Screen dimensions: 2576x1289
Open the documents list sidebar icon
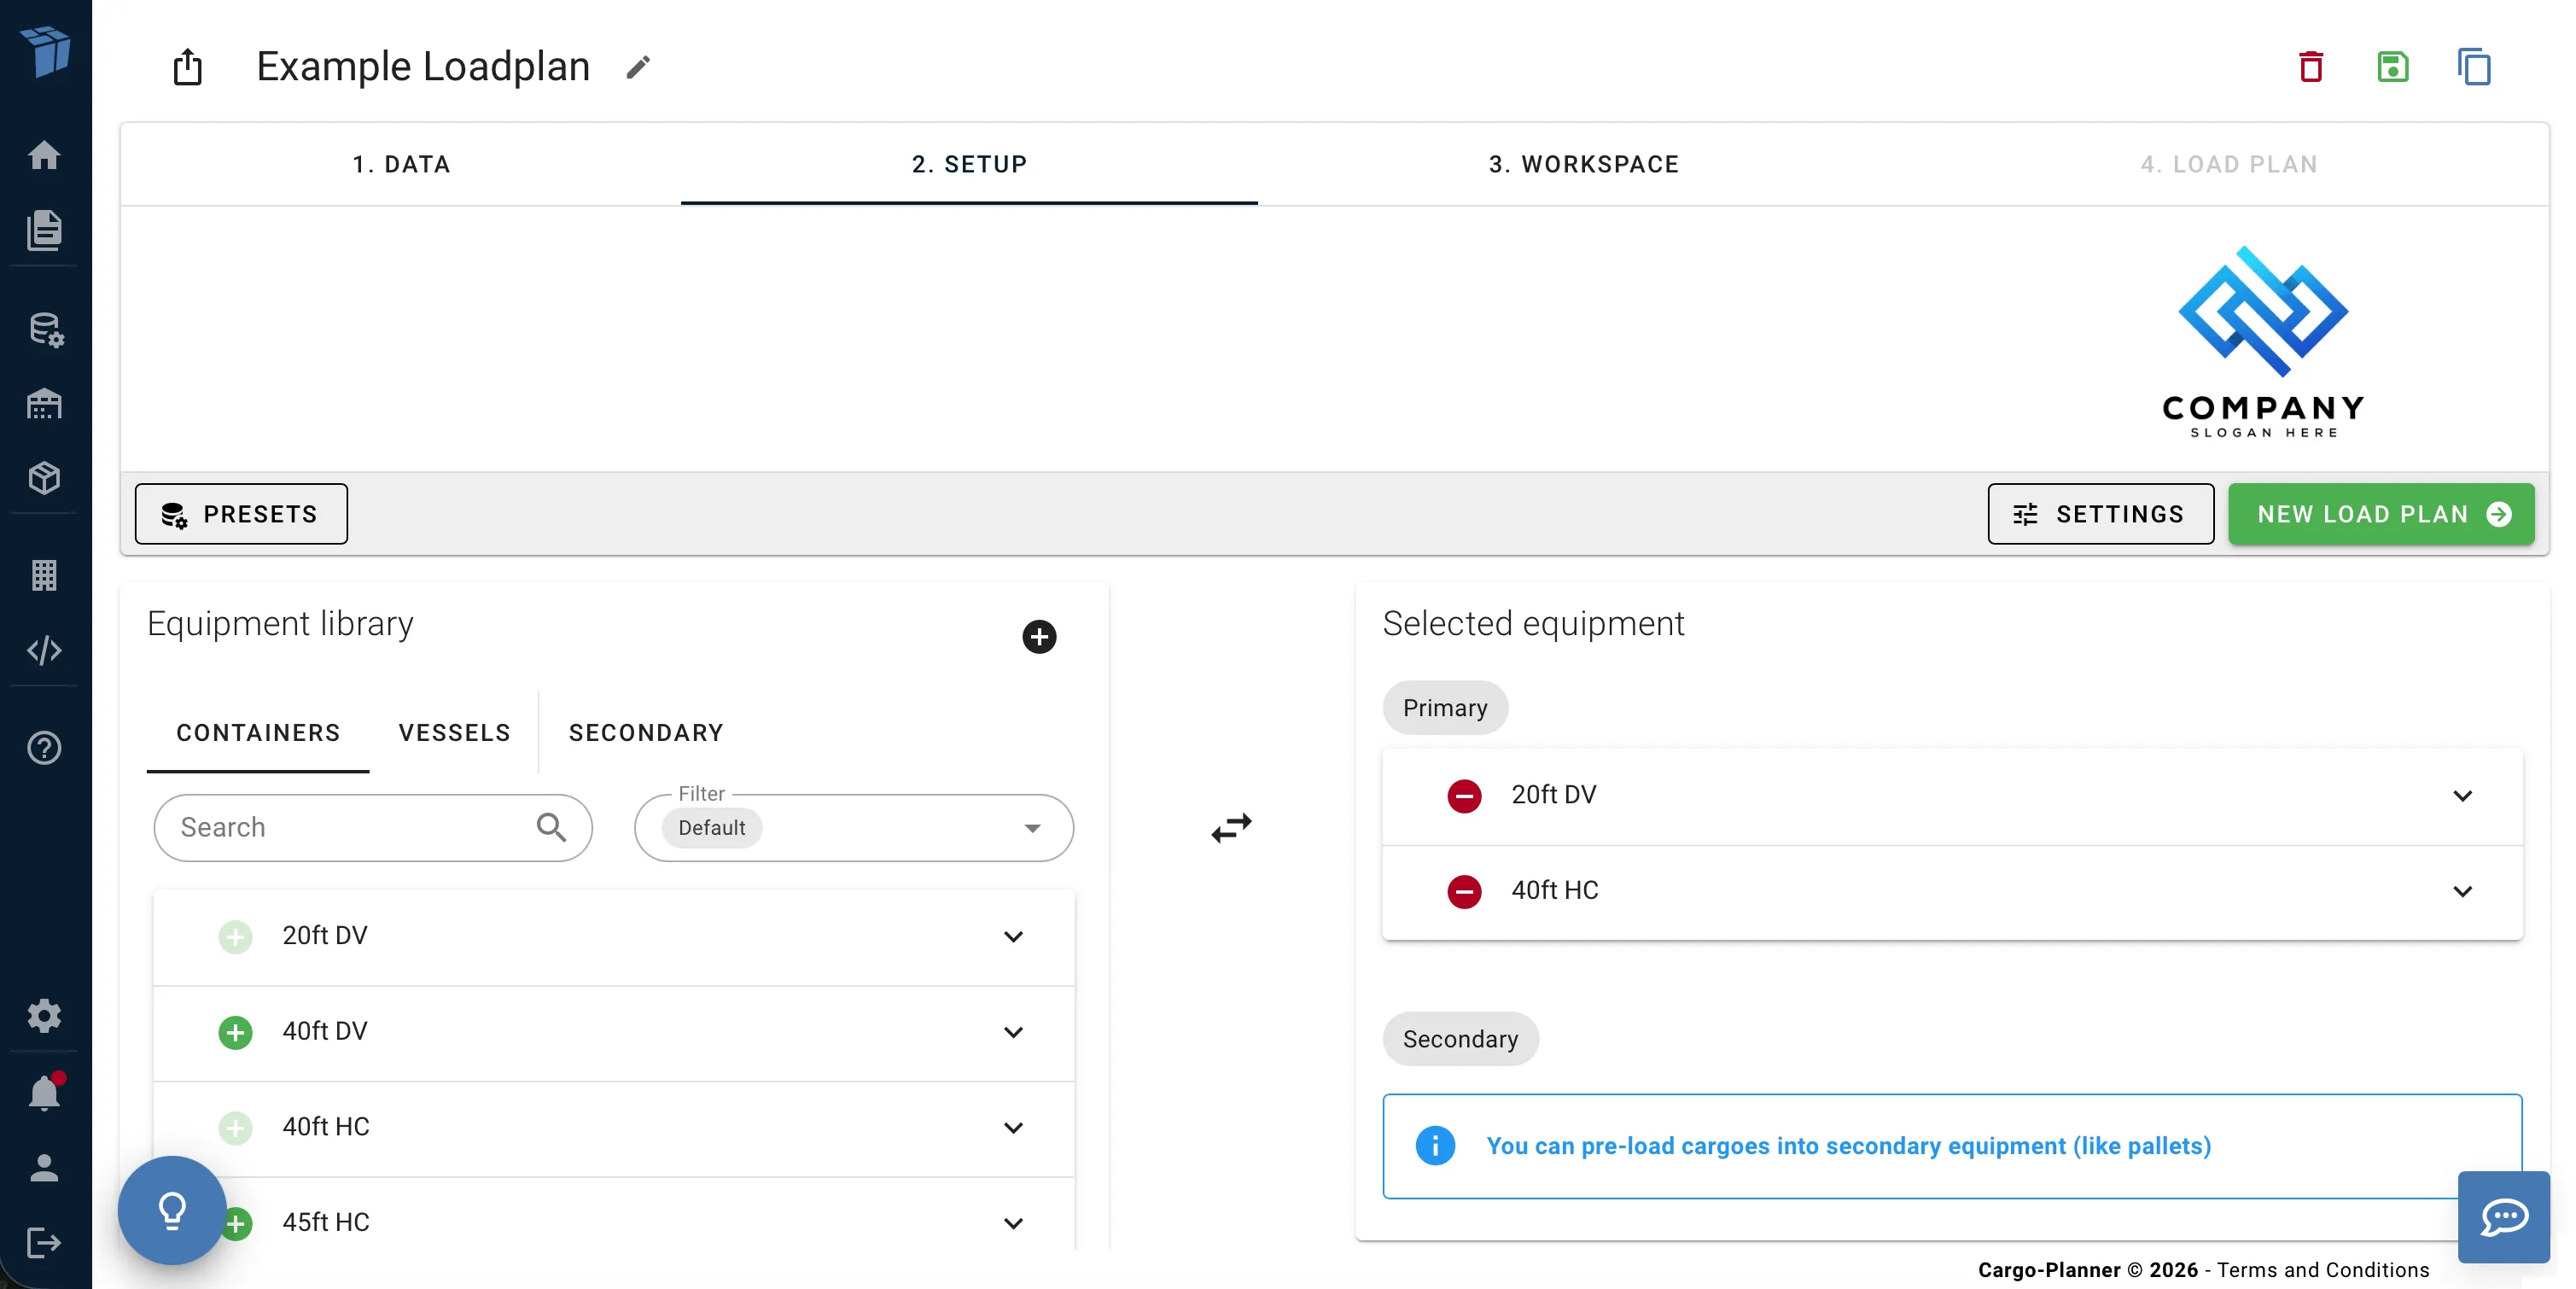[x=44, y=230]
